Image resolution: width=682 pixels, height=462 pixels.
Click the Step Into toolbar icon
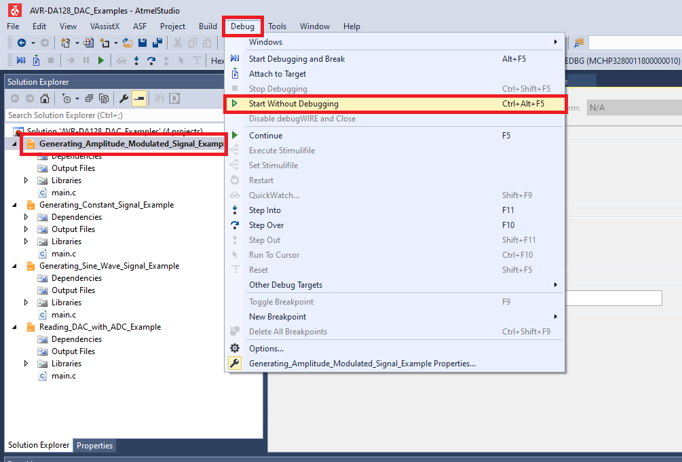click(x=136, y=60)
